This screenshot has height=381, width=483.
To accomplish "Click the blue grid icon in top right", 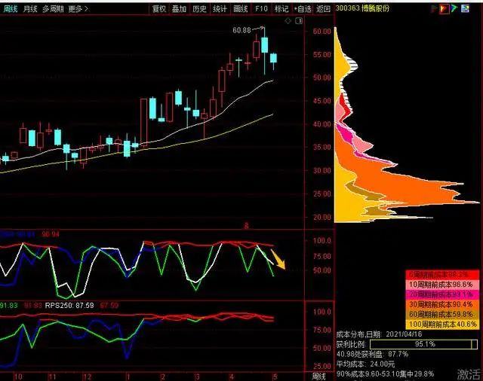I will coord(465,9).
